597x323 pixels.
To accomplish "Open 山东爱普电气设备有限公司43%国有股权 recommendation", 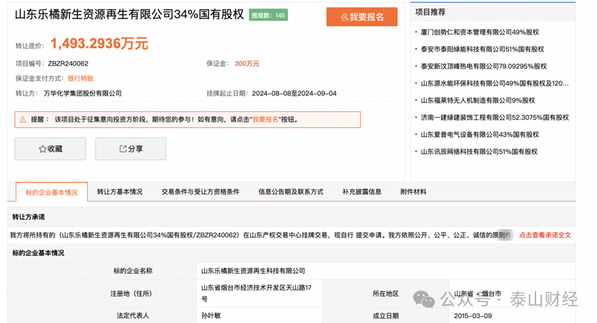I will [479, 134].
